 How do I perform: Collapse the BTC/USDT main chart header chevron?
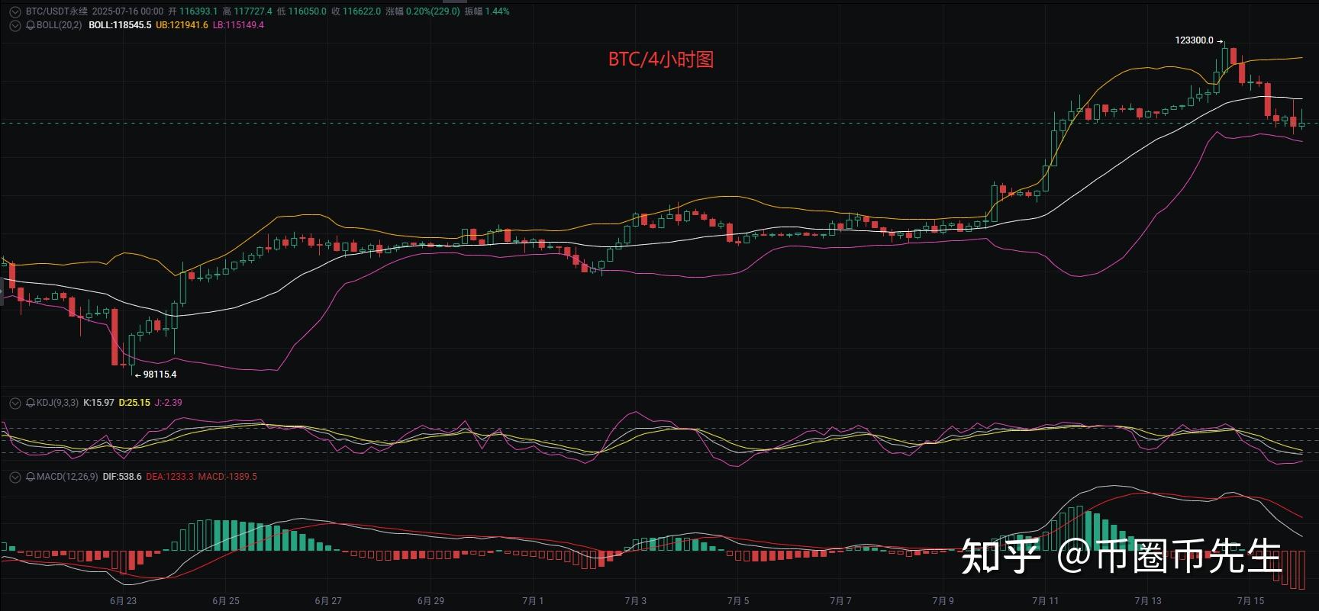tap(15, 11)
